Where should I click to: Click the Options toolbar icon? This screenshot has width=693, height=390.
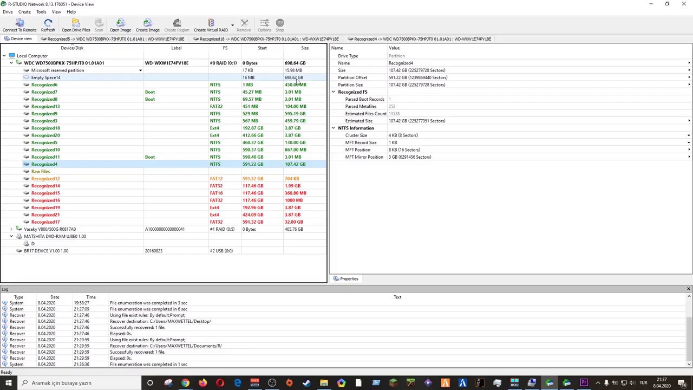pos(264,25)
